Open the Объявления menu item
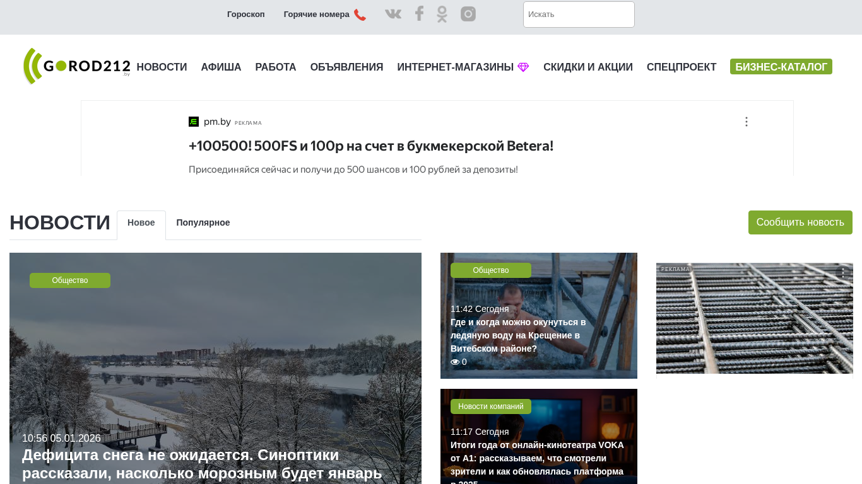The image size is (862, 484). click(x=346, y=67)
